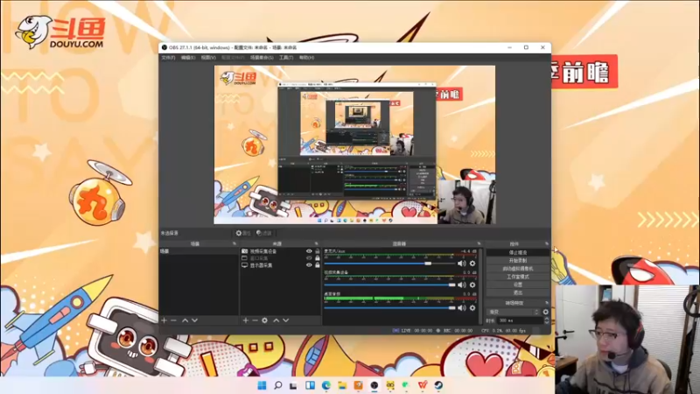The height and width of the screenshot is (394, 700).
Task: Open the 桌面音频 settings gear
Action: (x=472, y=308)
